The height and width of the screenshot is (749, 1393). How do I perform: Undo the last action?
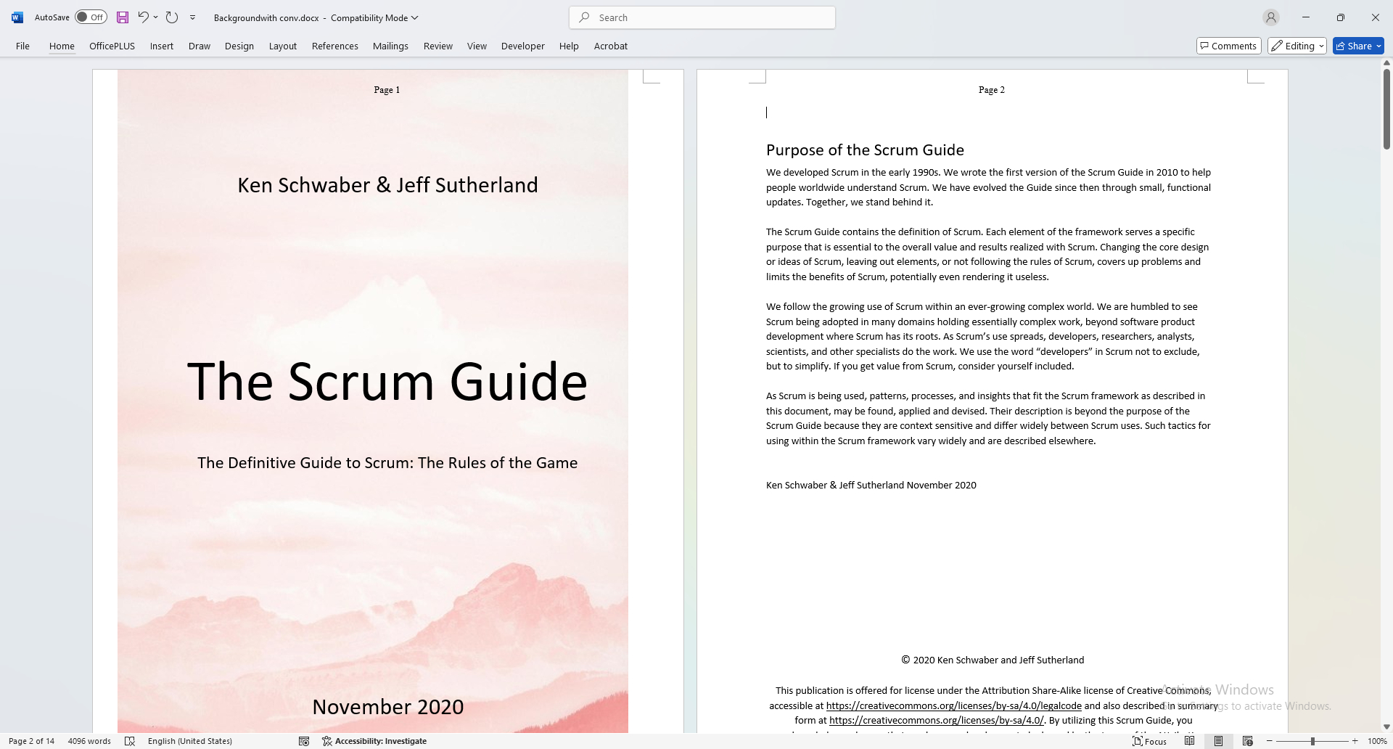pyautogui.click(x=143, y=17)
